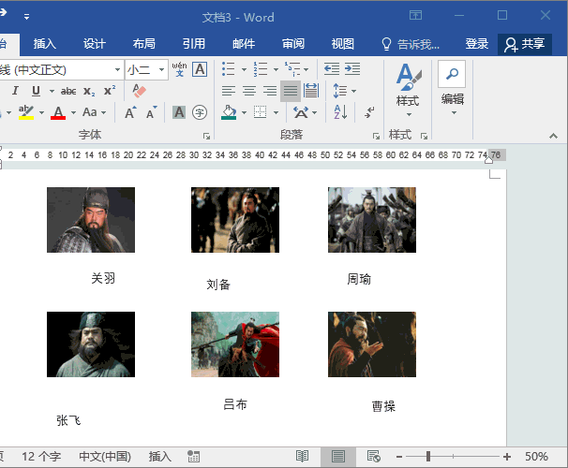Image resolution: width=568 pixels, height=468 pixels.
Task: Adjust the zoom slider handle
Action: point(428,457)
